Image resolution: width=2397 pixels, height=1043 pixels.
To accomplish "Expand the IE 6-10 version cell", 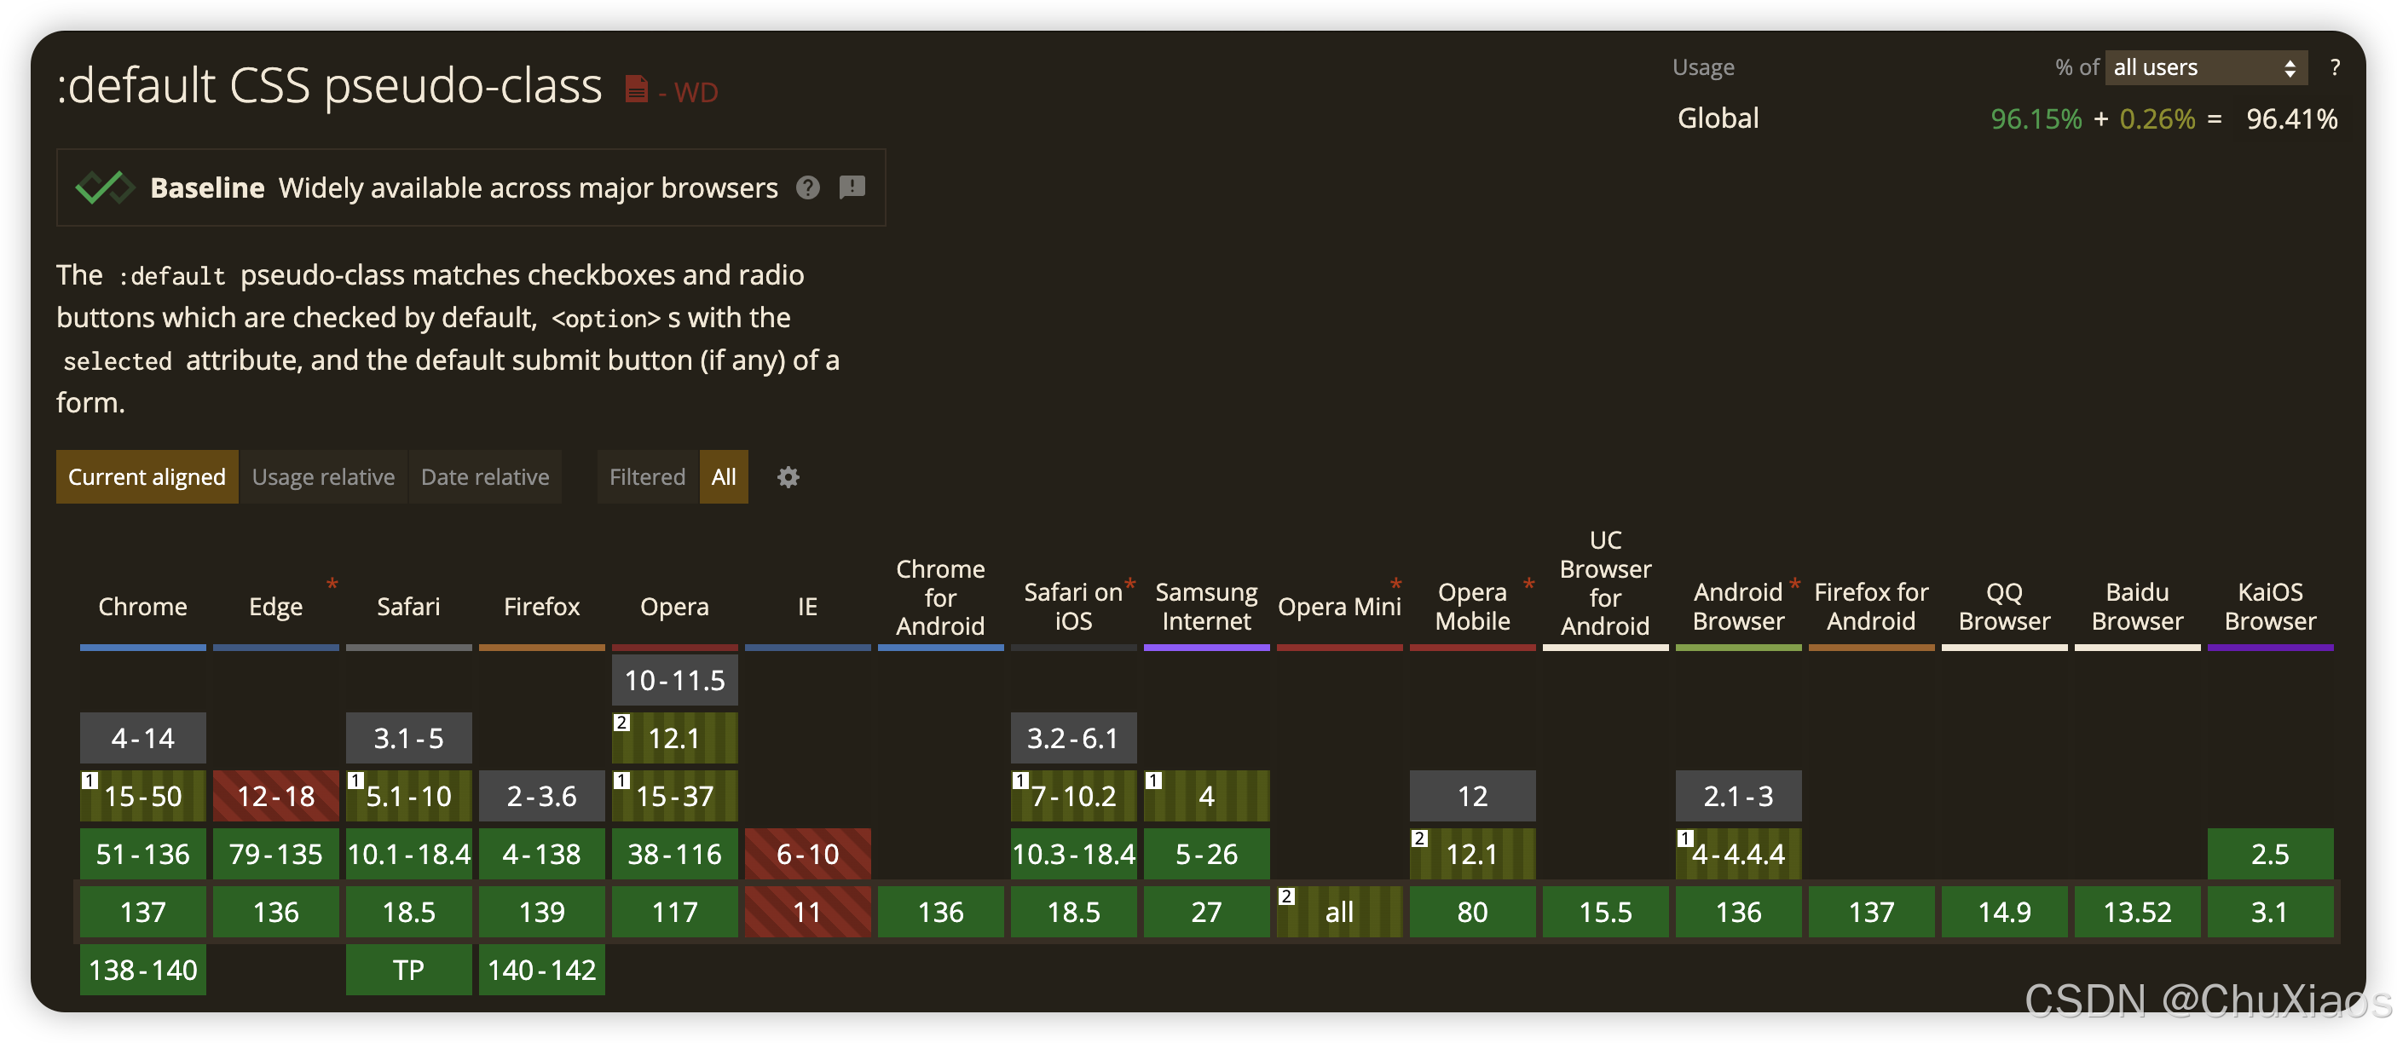I will pyautogui.click(x=806, y=854).
